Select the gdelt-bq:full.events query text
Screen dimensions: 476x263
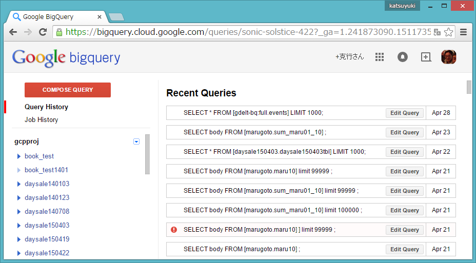click(253, 113)
